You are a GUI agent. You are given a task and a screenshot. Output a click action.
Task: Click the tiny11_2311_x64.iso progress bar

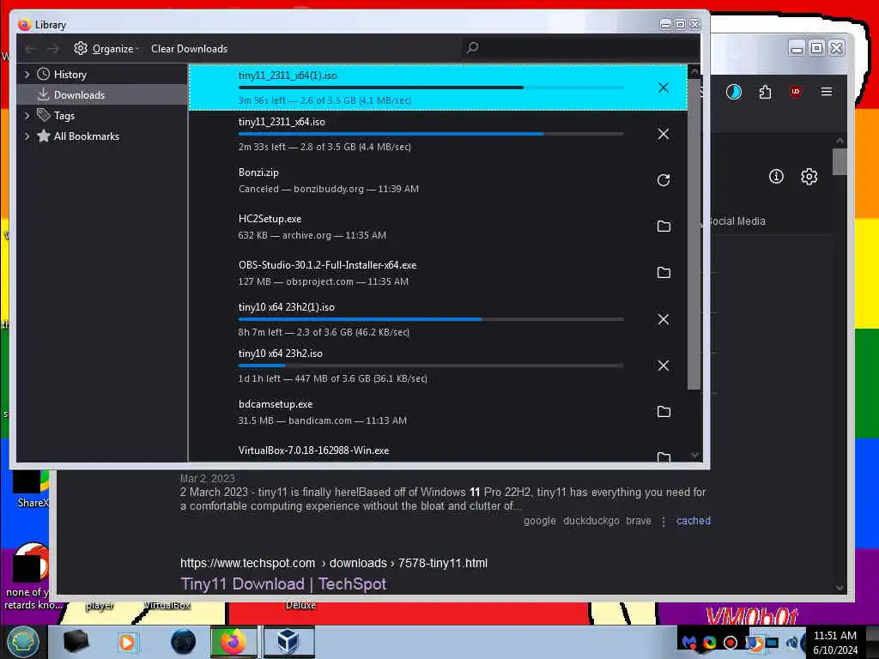431,134
